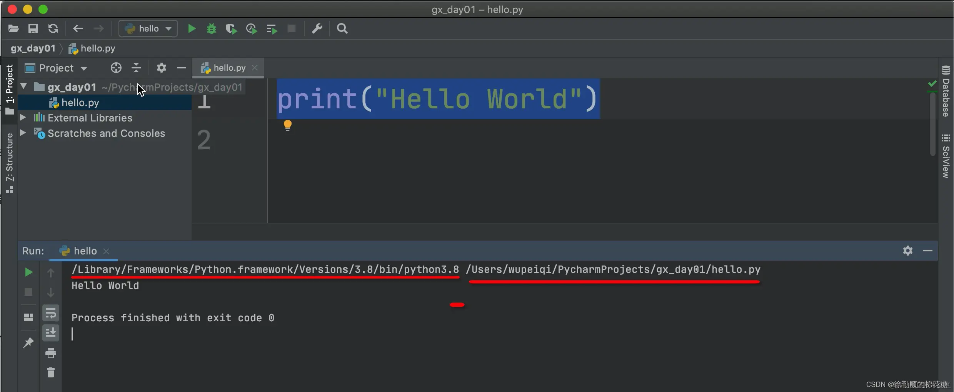The width and height of the screenshot is (954, 392).
Task: Select hello.py in the project tree
Action: point(105,103)
